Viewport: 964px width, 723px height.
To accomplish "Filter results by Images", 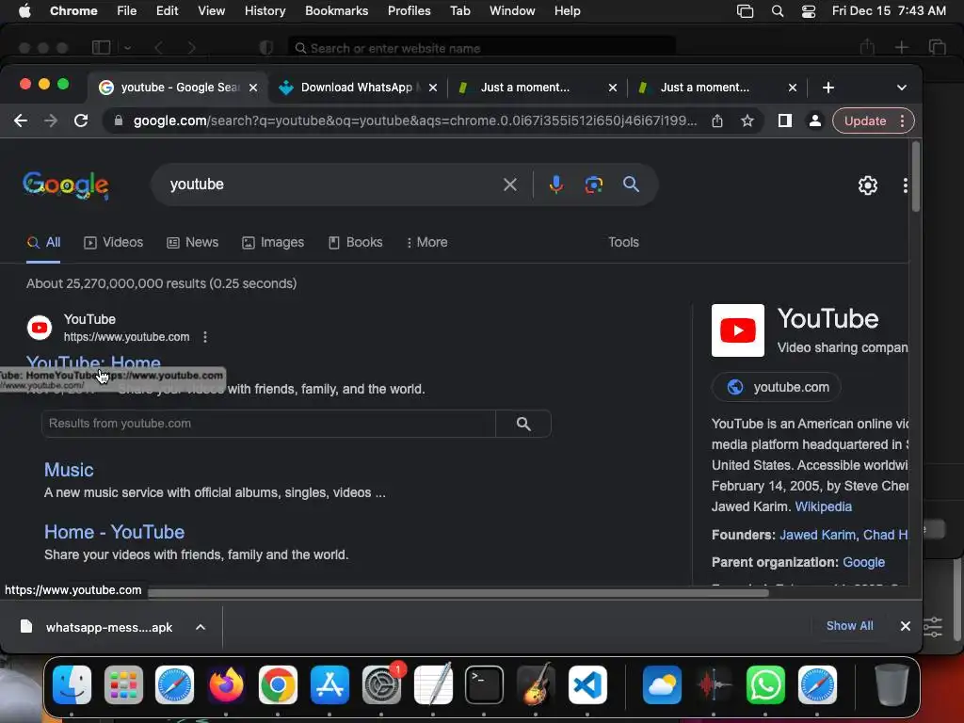I will click(x=273, y=242).
